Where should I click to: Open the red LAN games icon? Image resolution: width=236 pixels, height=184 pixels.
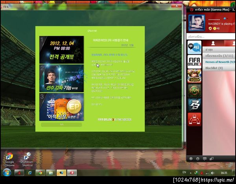pos(194,119)
